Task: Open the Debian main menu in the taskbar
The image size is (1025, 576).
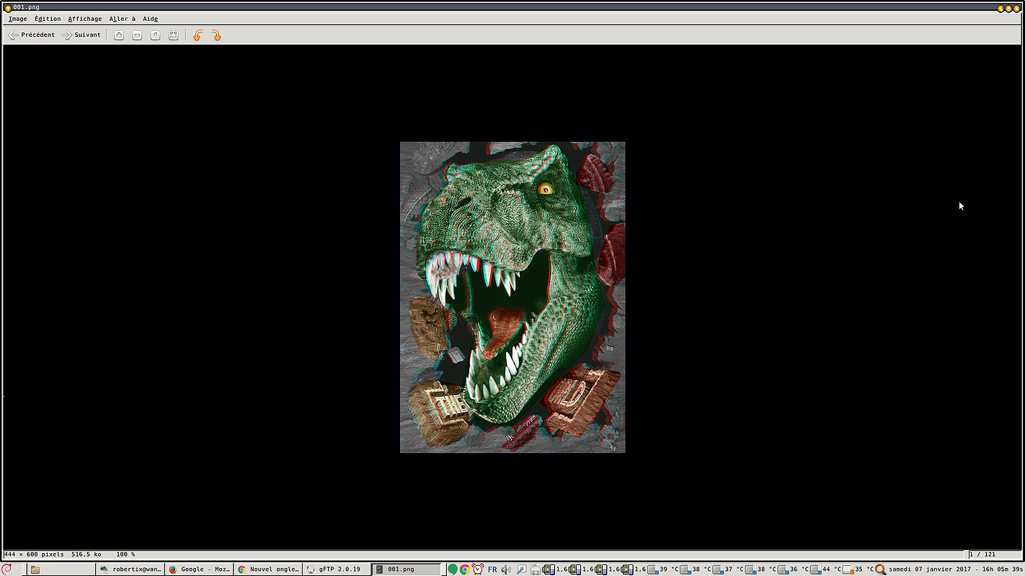Action: [7, 569]
